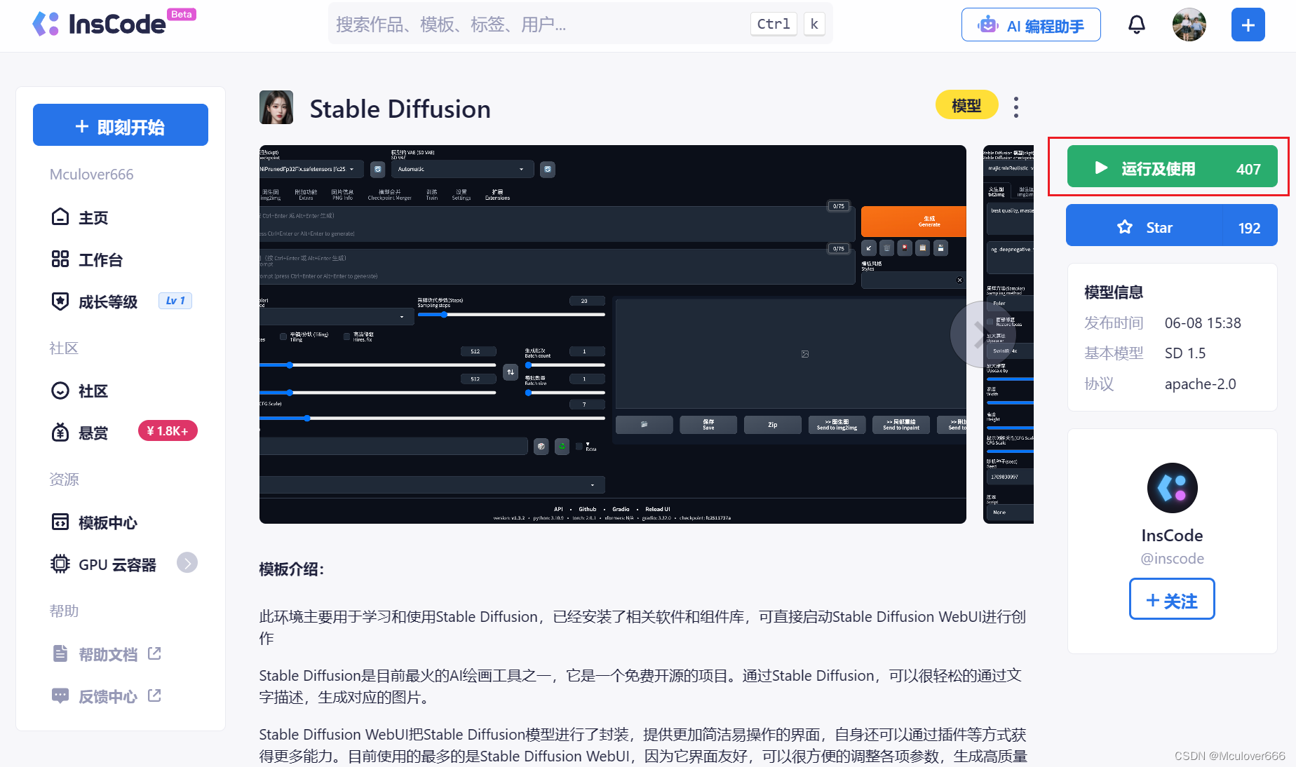Open the notifications bell
1296x767 pixels.
(x=1137, y=25)
